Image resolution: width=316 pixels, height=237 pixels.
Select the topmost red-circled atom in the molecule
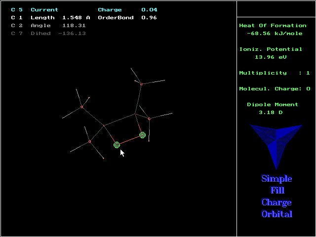(141, 84)
